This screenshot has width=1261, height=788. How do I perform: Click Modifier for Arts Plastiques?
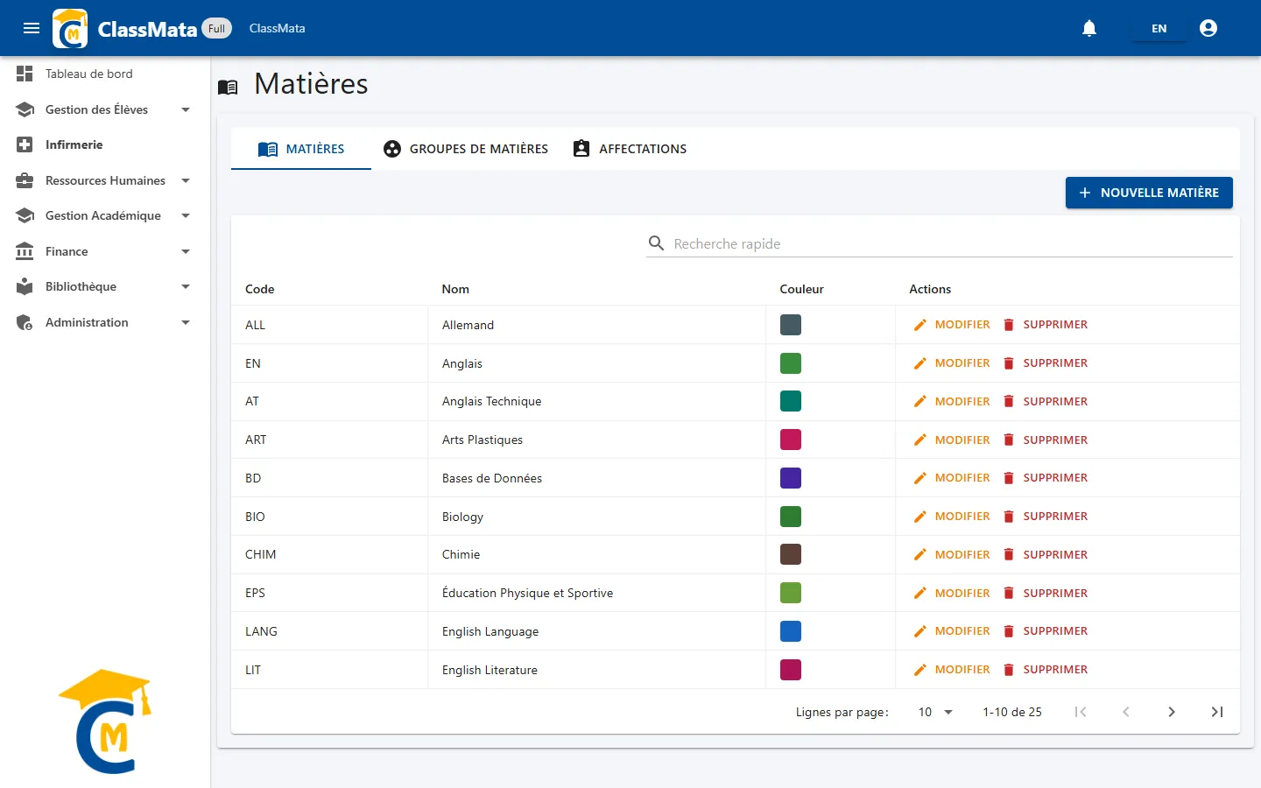(x=952, y=440)
